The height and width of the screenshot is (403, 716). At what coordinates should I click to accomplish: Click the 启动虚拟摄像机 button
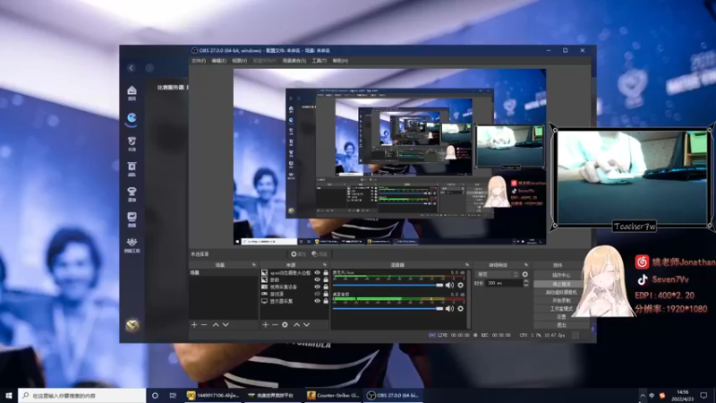point(561,292)
